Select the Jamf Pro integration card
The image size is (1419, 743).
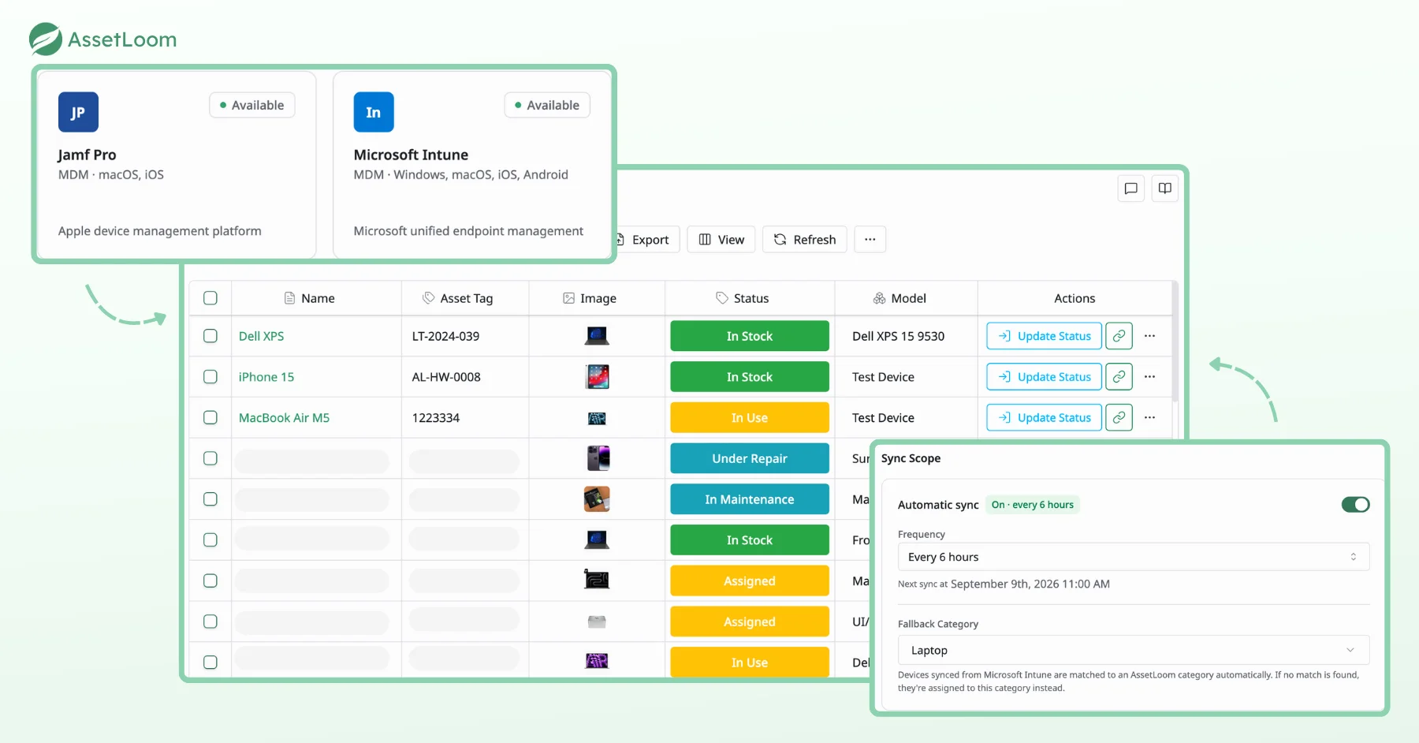tap(177, 164)
